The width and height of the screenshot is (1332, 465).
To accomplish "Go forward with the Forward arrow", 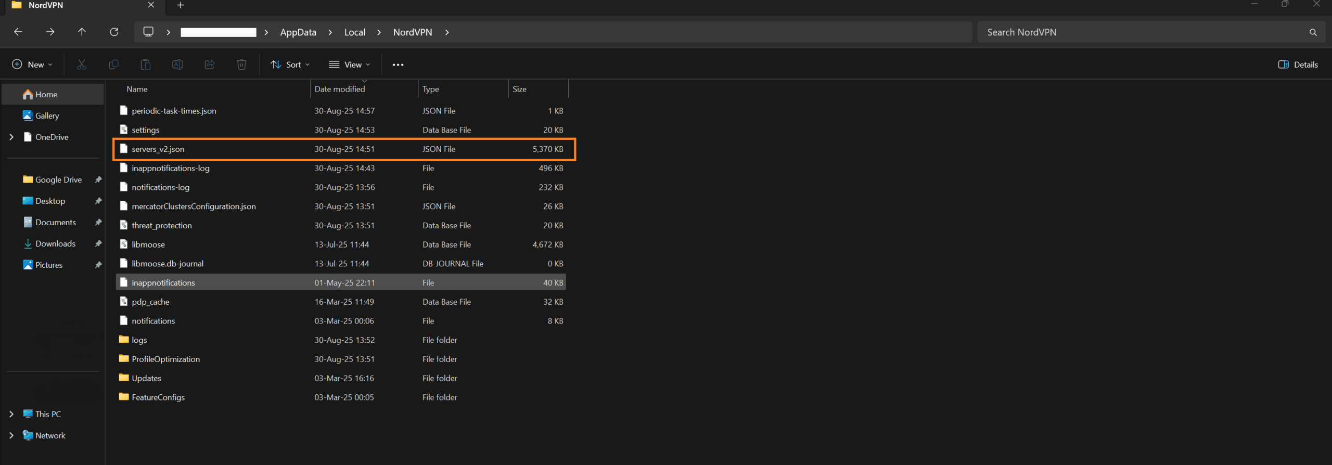I will (x=50, y=32).
